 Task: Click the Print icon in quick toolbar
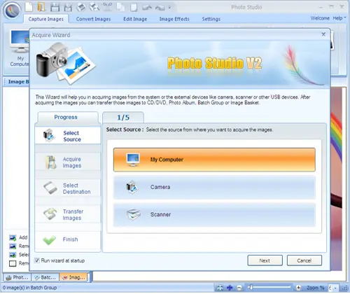[x=81, y=7]
